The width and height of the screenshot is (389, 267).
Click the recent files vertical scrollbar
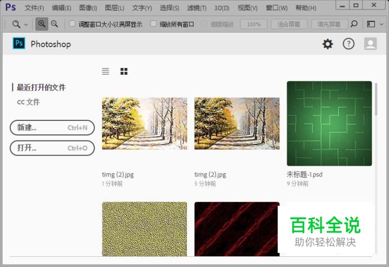click(376, 99)
